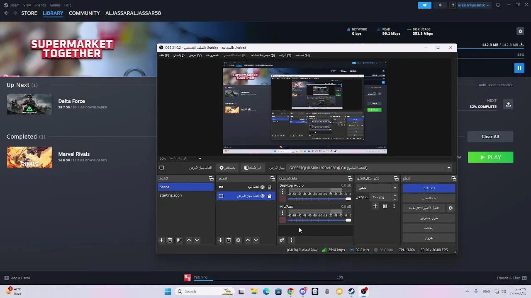Open scene filters icon in scenes panel
Screen dimensions: 531x298
tap(179, 240)
